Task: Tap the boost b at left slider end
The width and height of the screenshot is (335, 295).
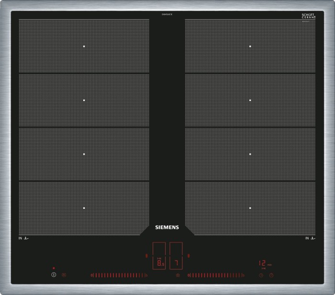Action: pyautogui.click(x=146, y=275)
